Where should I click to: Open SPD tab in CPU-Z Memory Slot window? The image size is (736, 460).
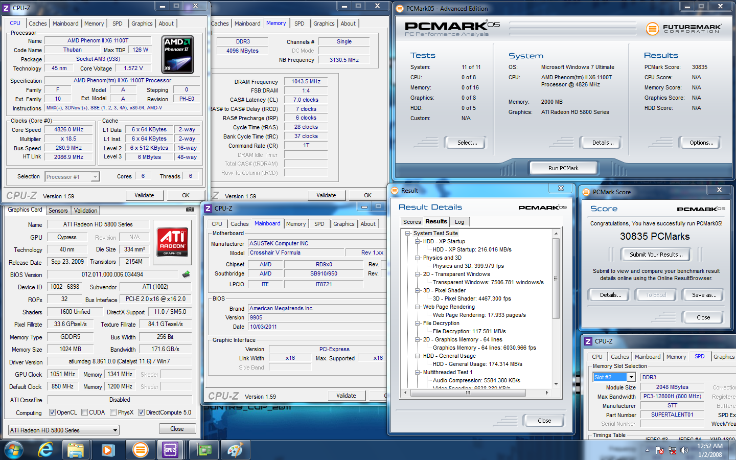click(x=699, y=357)
